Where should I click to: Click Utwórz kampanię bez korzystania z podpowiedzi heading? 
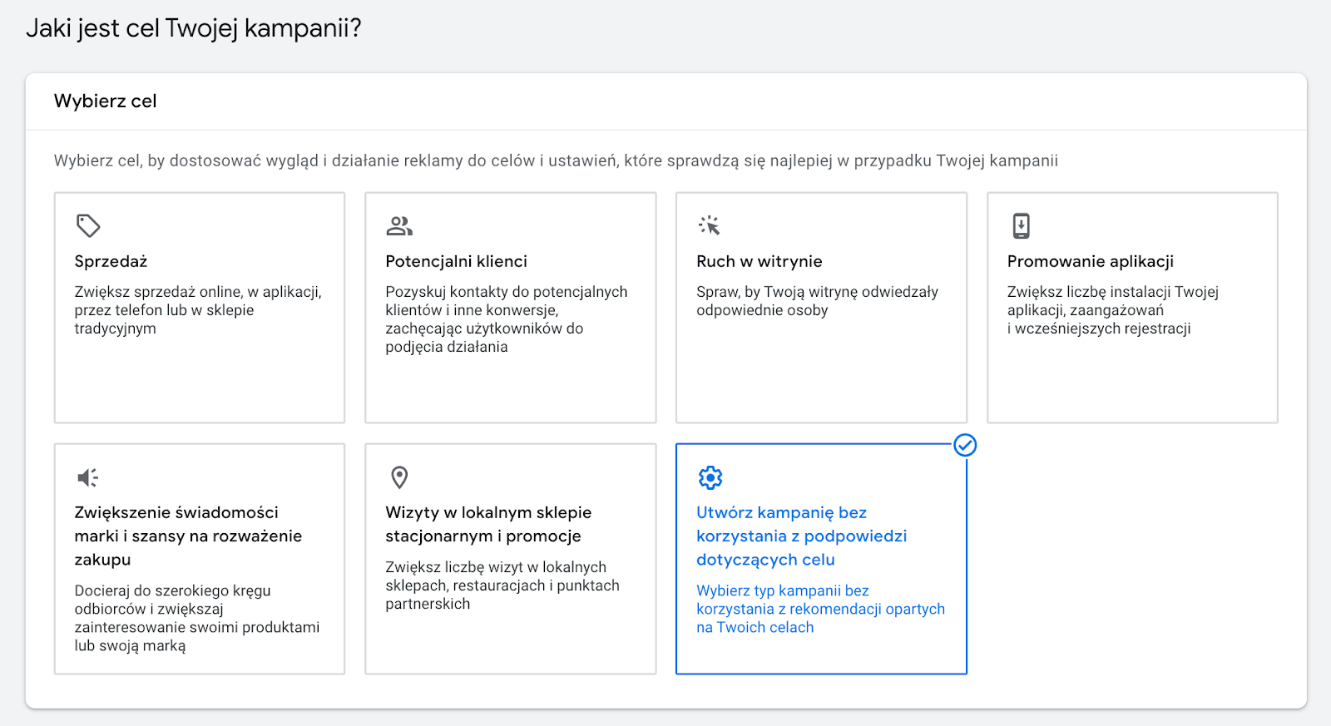point(802,536)
